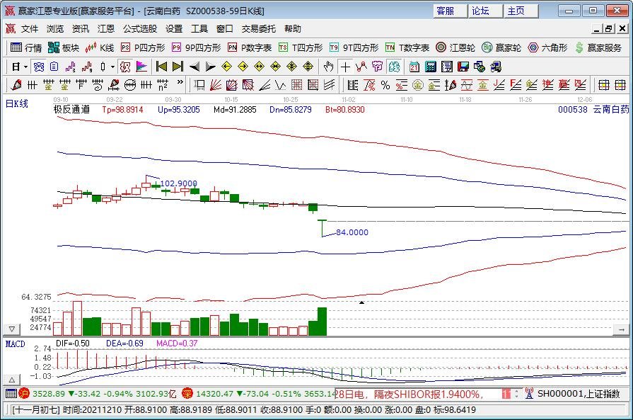Toggle the crosshair cursor tool
Viewport: 633px width, 420px height.
click(x=345, y=67)
